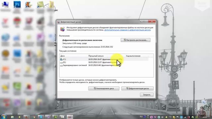212x119 pixels.
Task: Click the blue help tray icon
Action: point(144,117)
